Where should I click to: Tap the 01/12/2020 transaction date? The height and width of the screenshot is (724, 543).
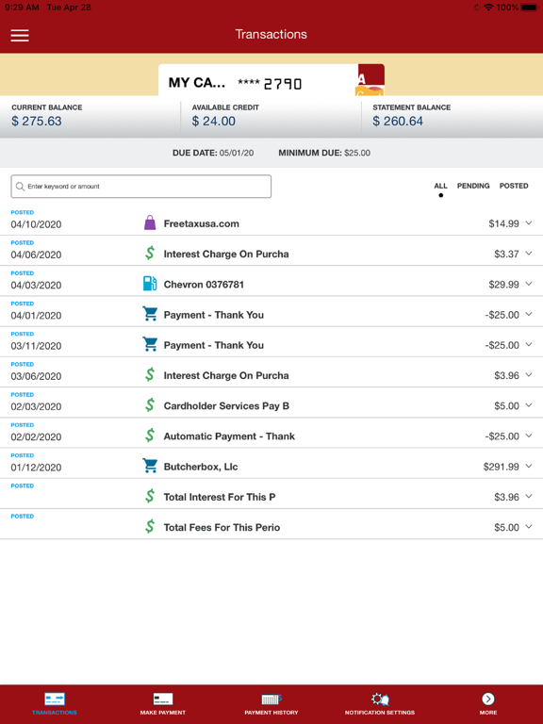[x=36, y=468]
